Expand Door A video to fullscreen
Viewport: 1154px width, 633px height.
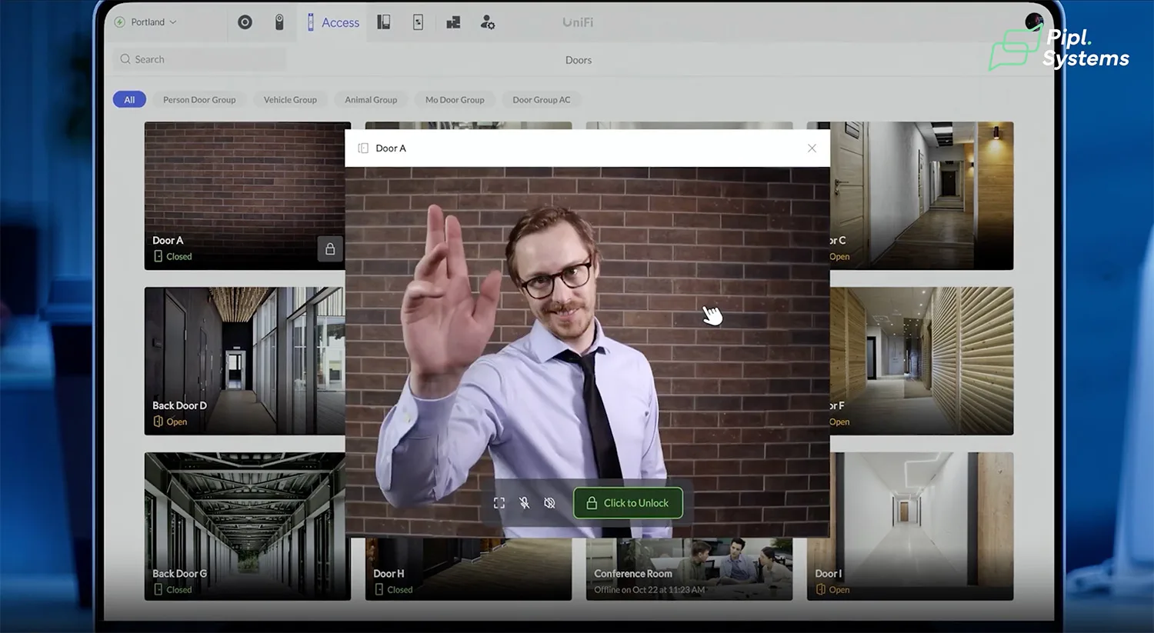coord(499,503)
